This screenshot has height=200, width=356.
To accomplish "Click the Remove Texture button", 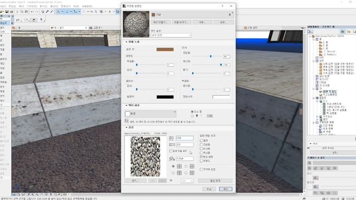I will 215,181.
